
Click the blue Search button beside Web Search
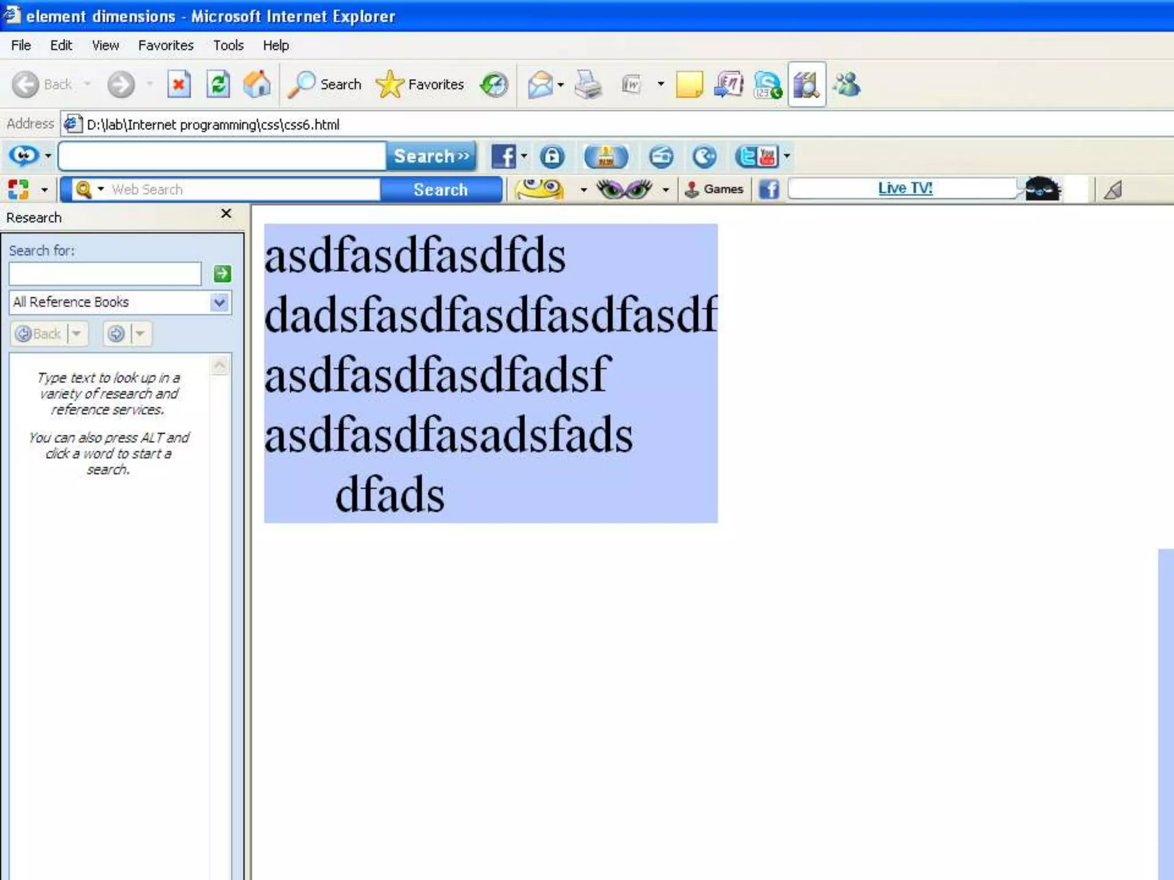440,190
